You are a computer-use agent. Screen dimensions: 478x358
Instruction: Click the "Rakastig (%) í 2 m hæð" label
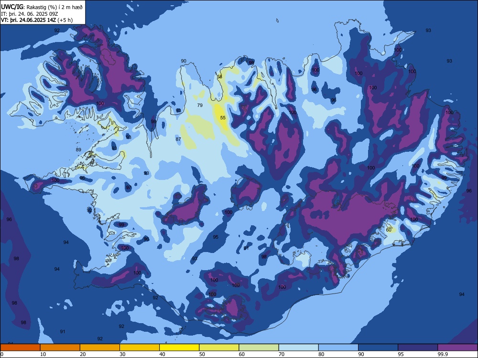click(54, 7)
